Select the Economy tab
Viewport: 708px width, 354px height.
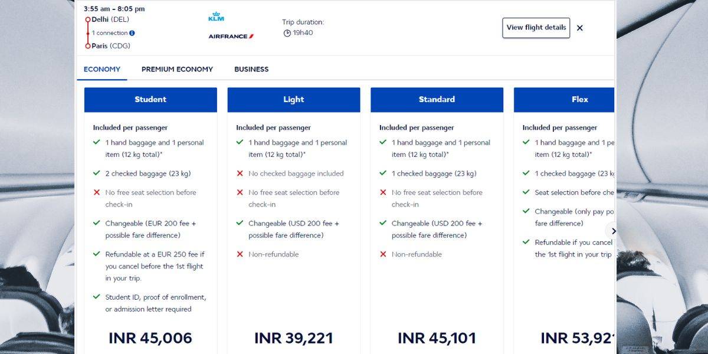click(101, 69)
